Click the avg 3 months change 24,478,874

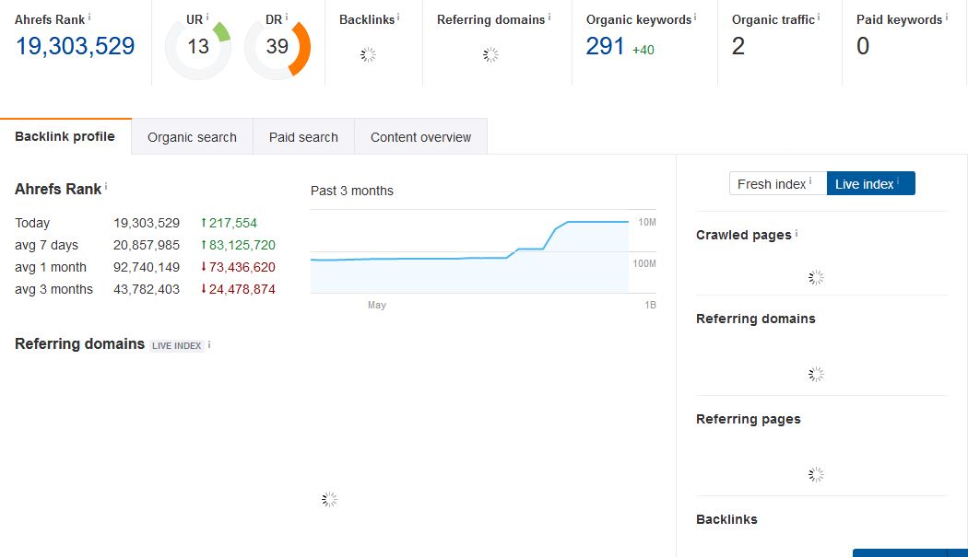coord(238,289)
